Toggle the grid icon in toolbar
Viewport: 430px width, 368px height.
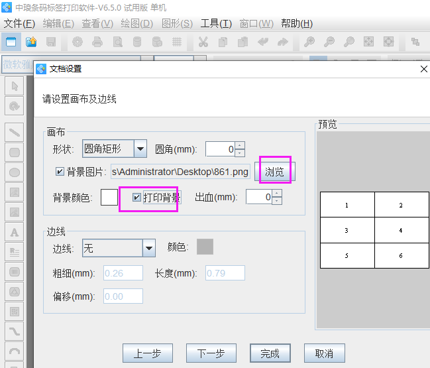coord(177,42)
